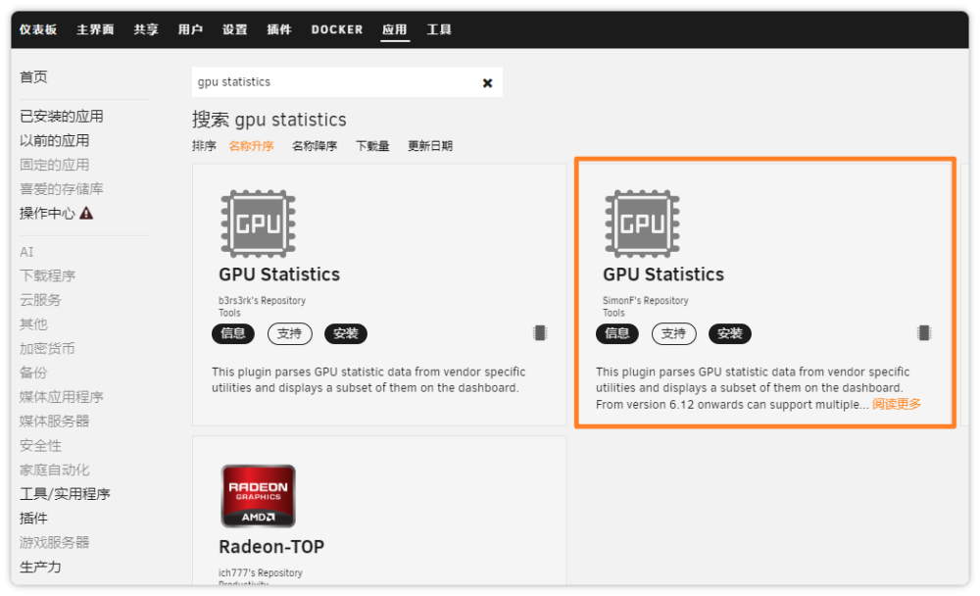This screenshot has height=596, width=980.
Task: Click b3rs3rk's GPU Statistics title
Action: pos(279,274)
